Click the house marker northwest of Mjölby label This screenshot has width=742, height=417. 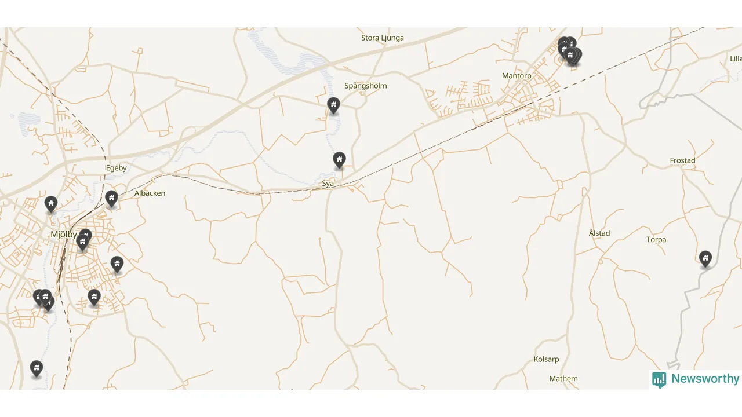tap(51, 204)
